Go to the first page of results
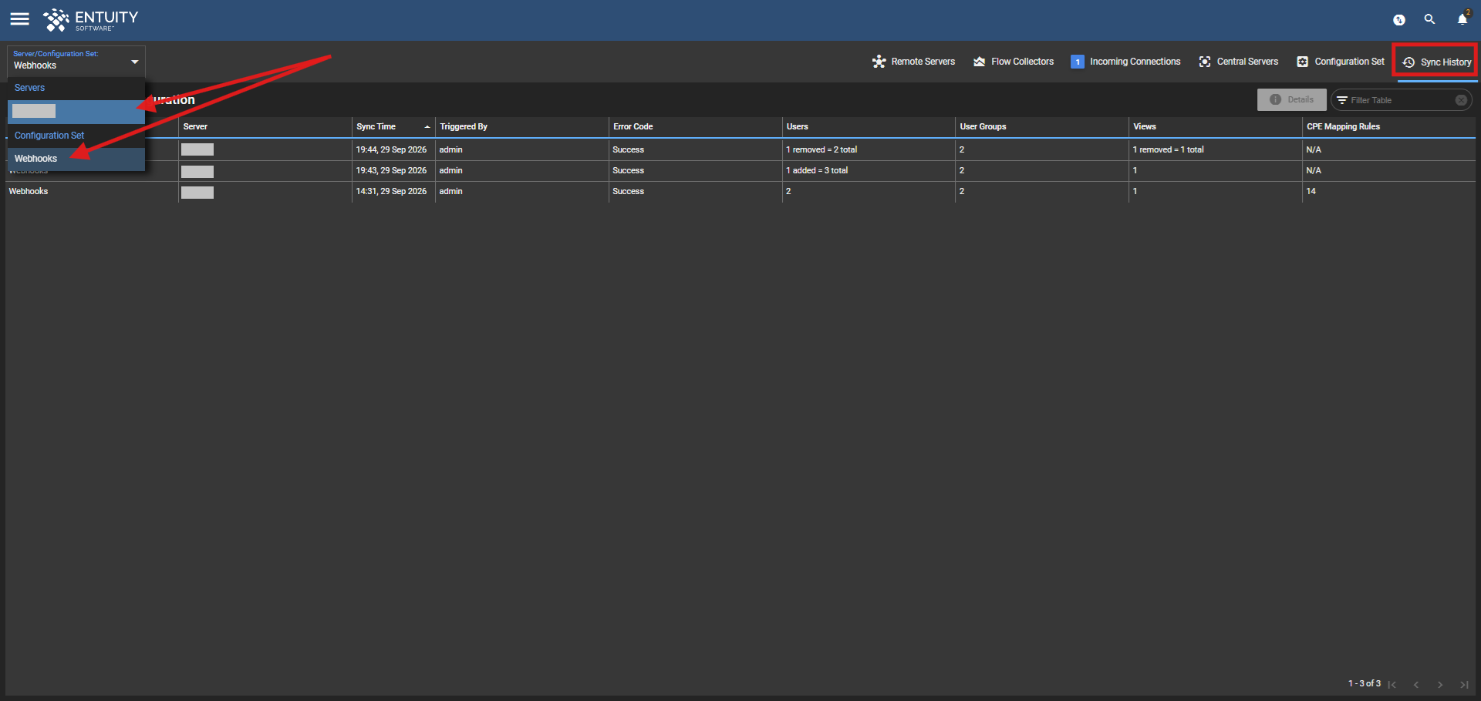This screenshot has width=1481, height=701. [x=1392, y=684]
